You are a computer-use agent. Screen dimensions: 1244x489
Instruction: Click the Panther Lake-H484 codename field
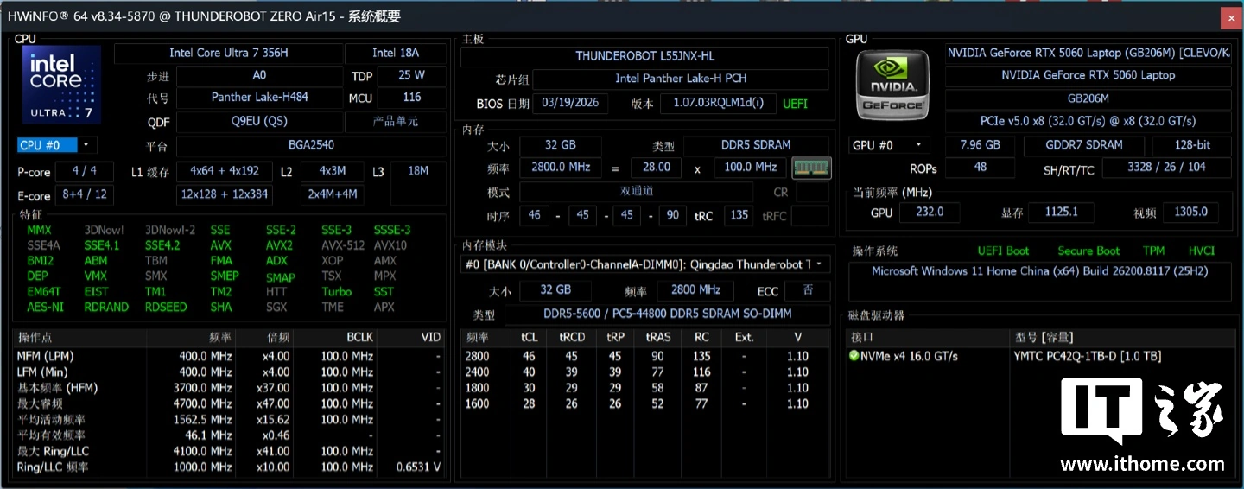260,98
